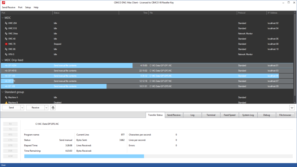Click the User entry in status bar
This screenshot has width=297, height=167.
click(3, 165)
